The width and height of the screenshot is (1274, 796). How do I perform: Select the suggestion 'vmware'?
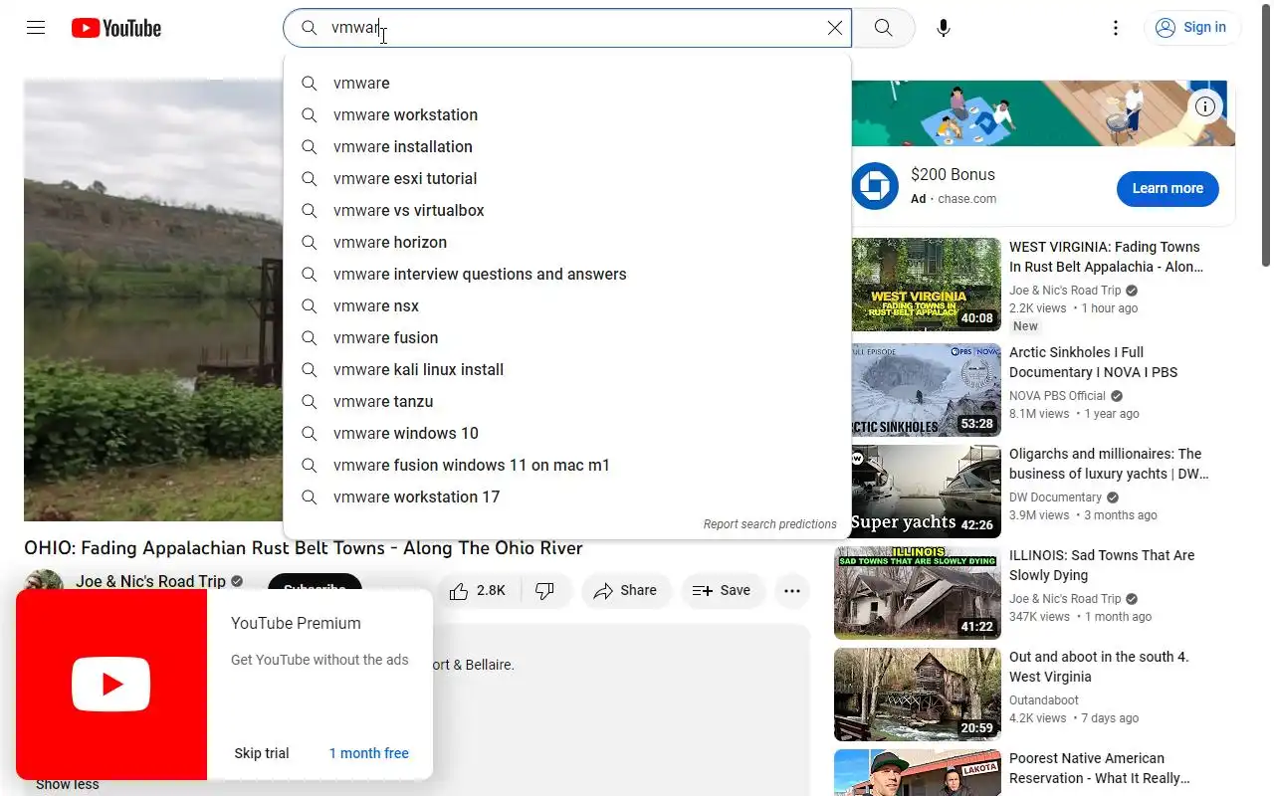click(x=567, y=84)
